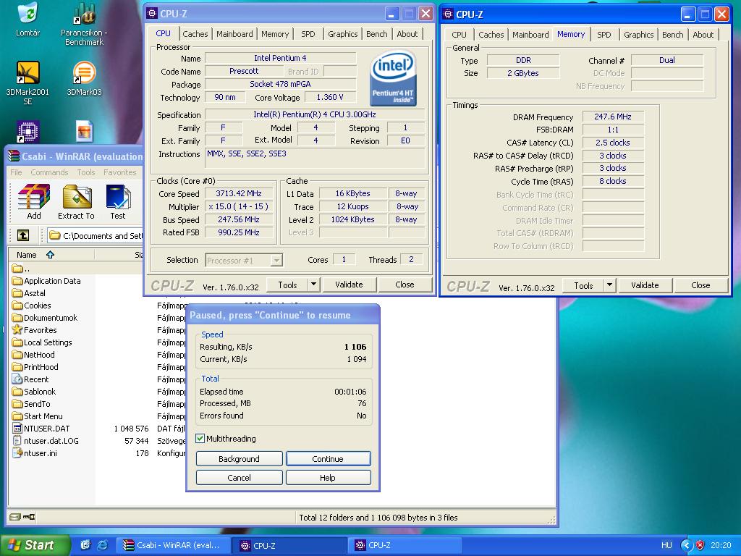Select the Local Settings folder

42,342
